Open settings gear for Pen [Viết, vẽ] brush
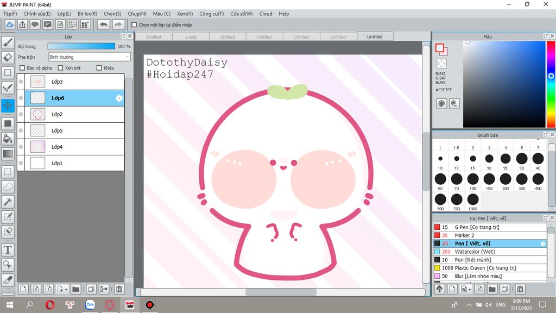The width and height of the screenshot is (556, 313). pyautogui.click(x=542, y=243)
